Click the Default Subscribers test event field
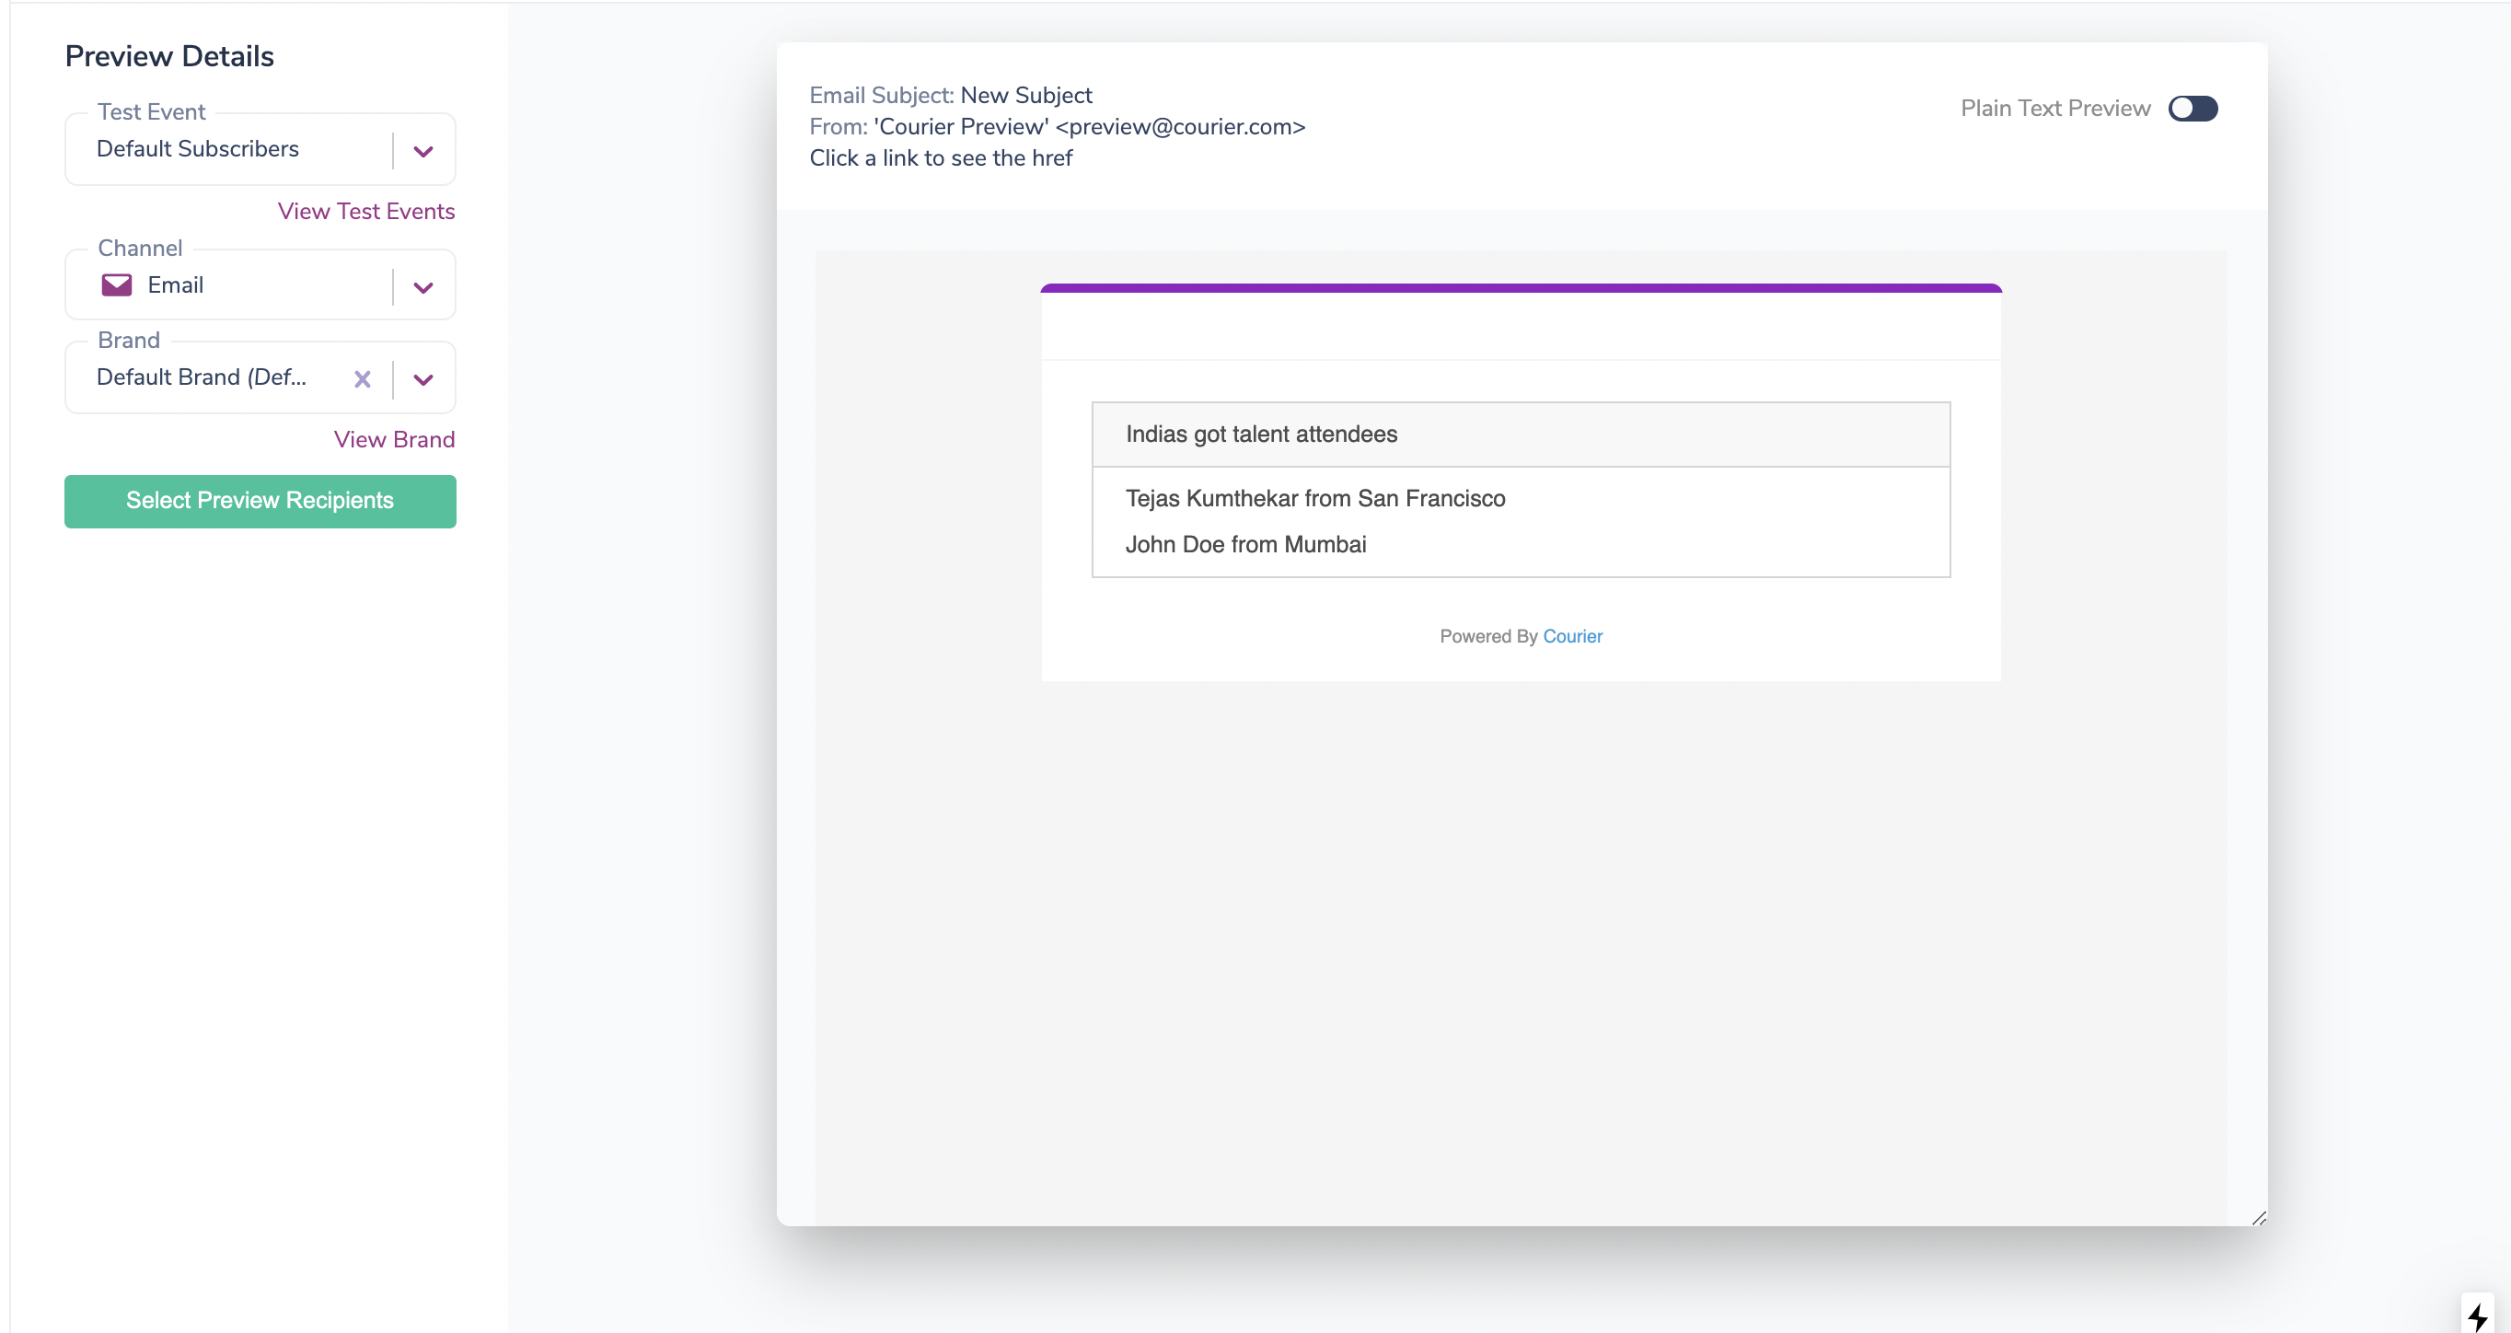 click(x=198, y=149)
